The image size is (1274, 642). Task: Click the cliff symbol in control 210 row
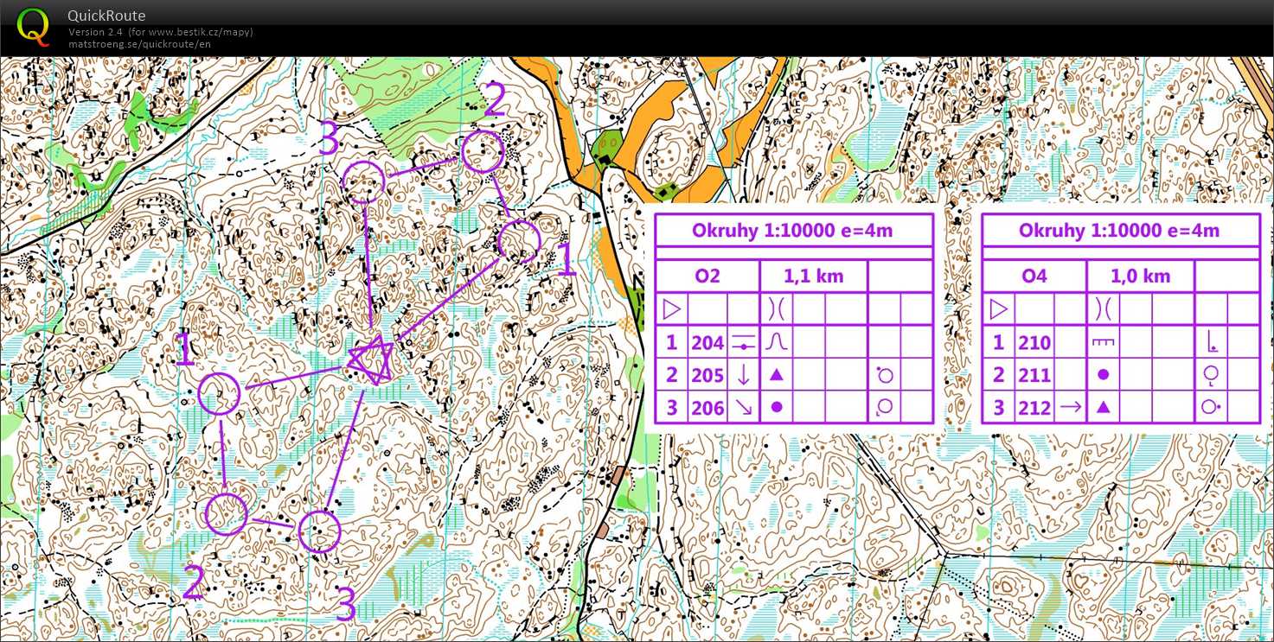click(x=1103, y=343)
